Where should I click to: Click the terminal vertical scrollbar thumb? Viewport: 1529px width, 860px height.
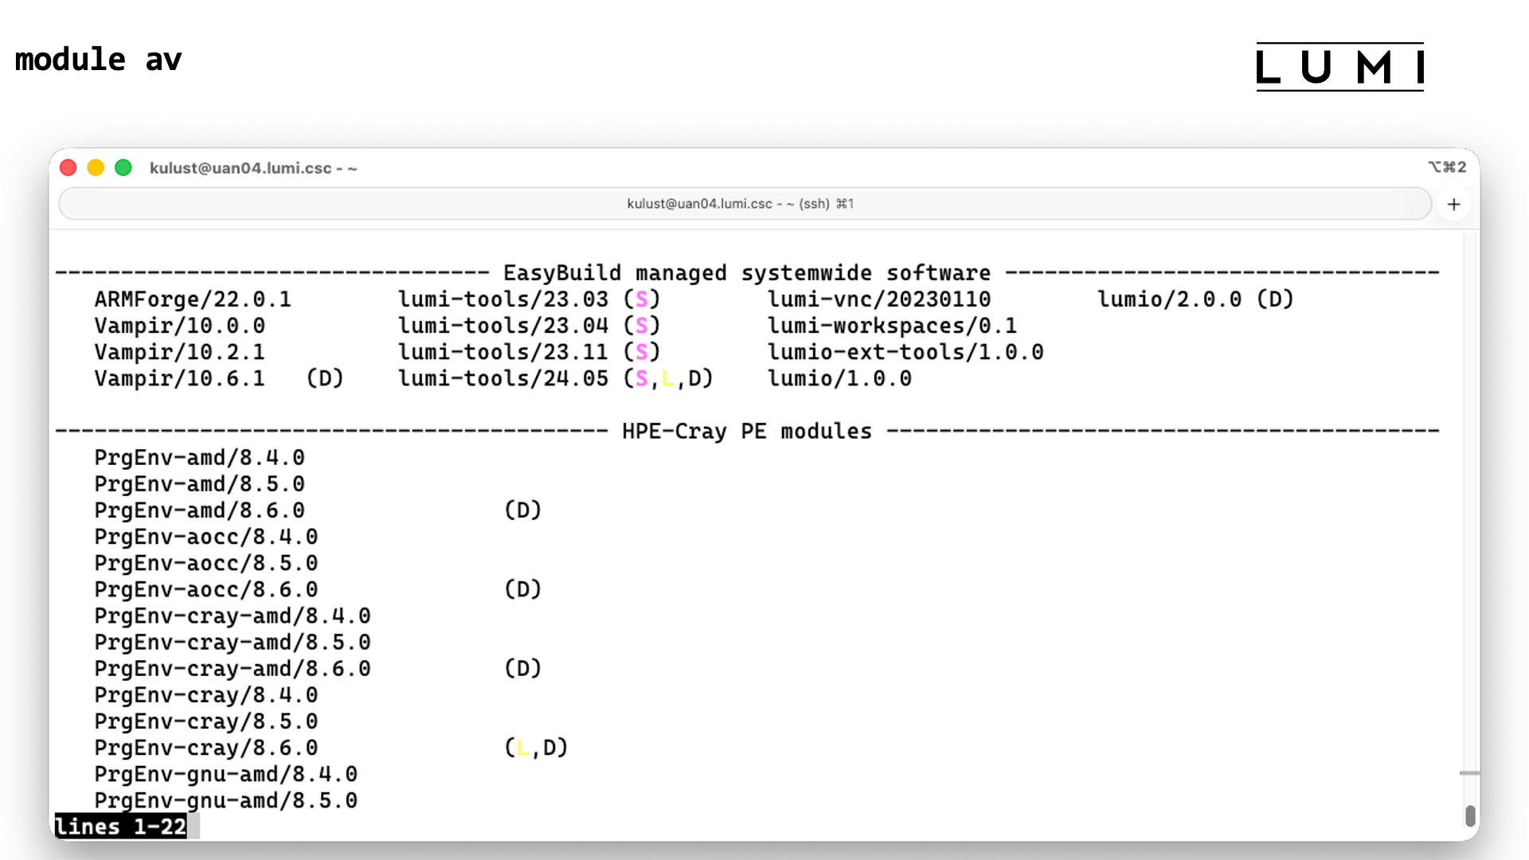[1470, 815]
